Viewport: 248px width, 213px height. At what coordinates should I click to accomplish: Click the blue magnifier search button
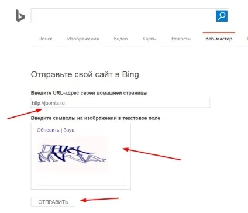point(222,16)
